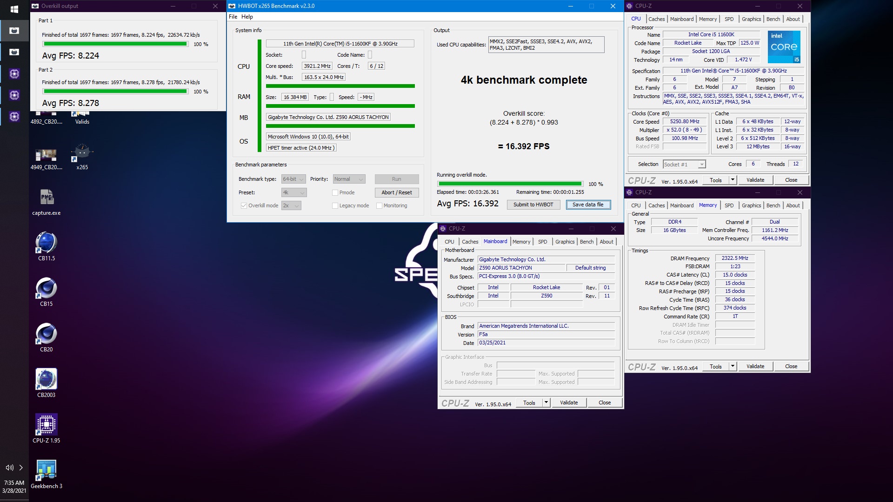This screenshot has width=893, height=502.
Task: Launch the CB20 desktop shortcut
Action: click(46, 337)
